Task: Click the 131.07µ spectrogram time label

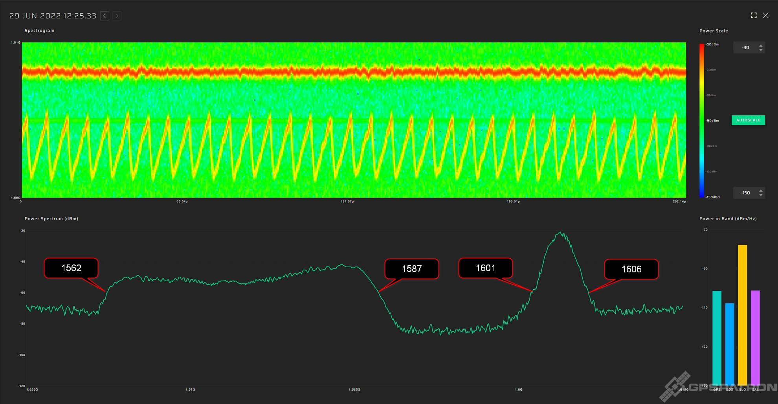Action: point(347,202)
